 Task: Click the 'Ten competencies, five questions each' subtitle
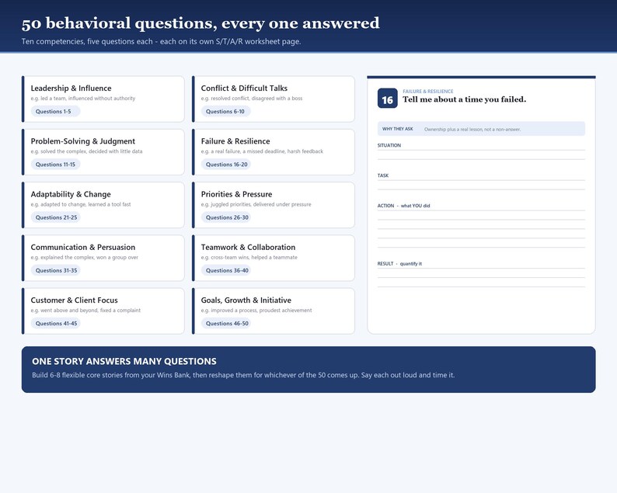(x=162, y=41)
